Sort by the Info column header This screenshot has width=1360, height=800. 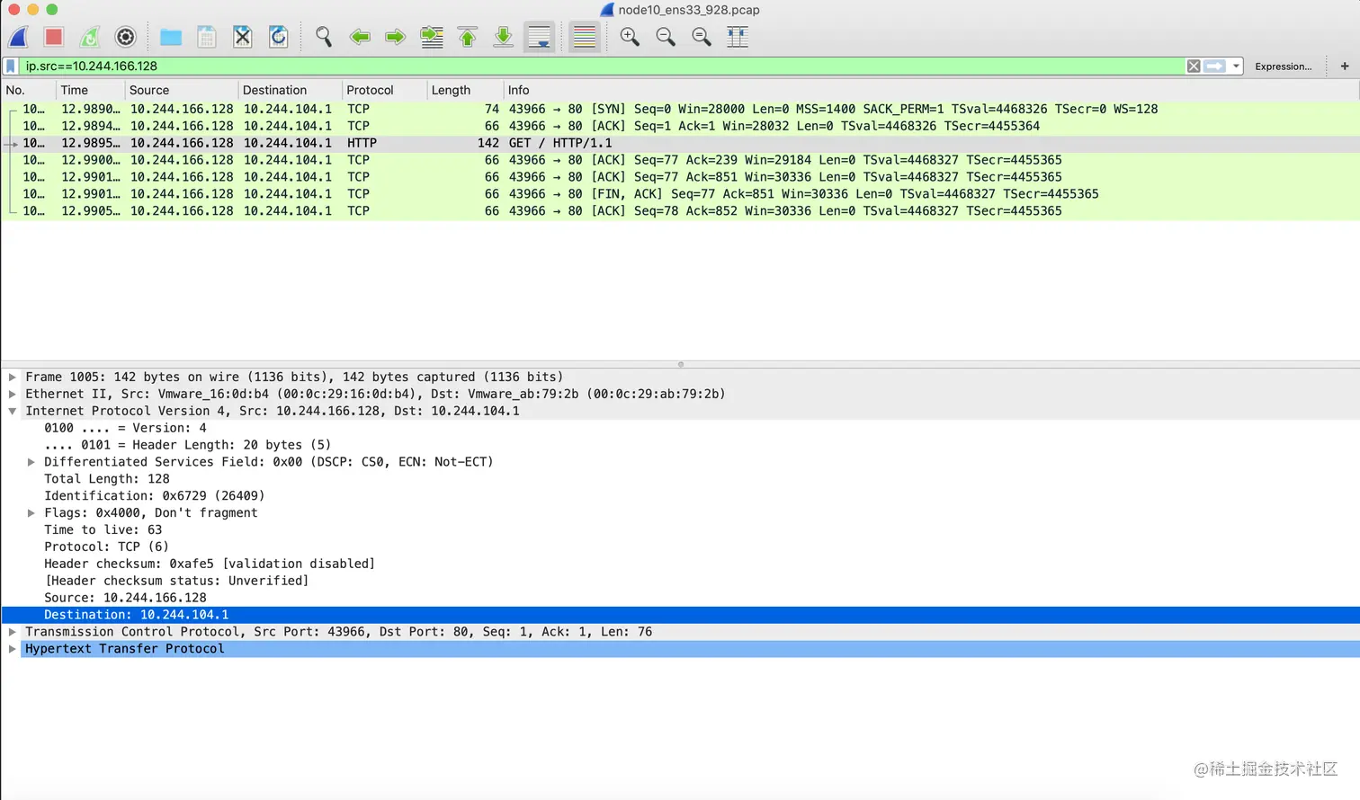[931, 90]
